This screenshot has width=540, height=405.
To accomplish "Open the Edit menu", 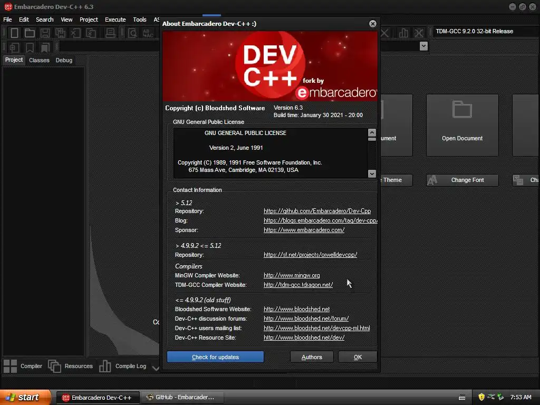I will coord(24,20).
